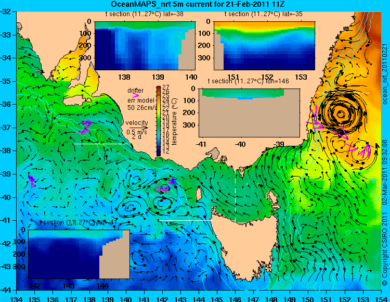
Task: Click the '0.5 m/s' scale text
Action: (137, 132)
